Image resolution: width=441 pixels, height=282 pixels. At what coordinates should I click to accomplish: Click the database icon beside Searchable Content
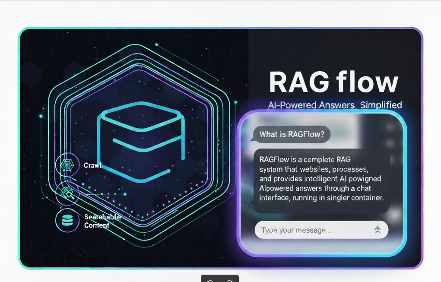coord(67,220)
